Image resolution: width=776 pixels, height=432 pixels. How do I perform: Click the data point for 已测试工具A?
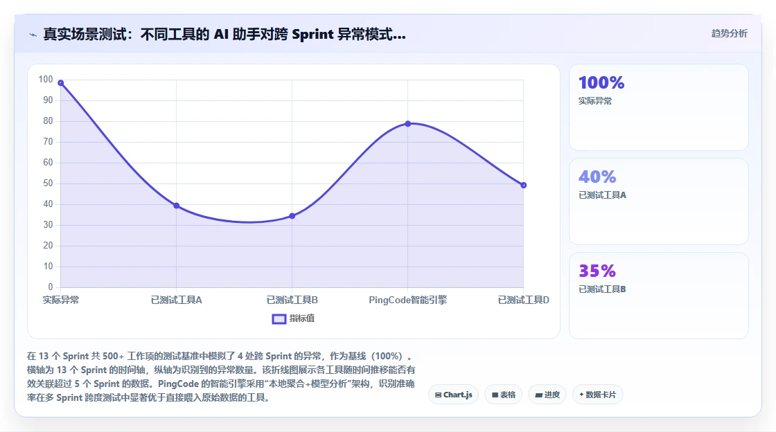click(x=177, y=206)
